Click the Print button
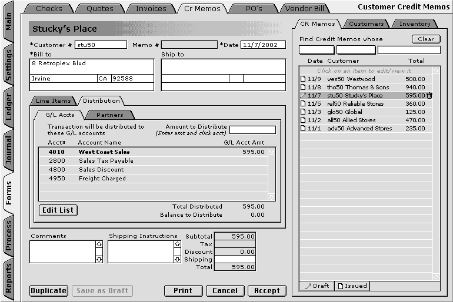 coord(183,290)
